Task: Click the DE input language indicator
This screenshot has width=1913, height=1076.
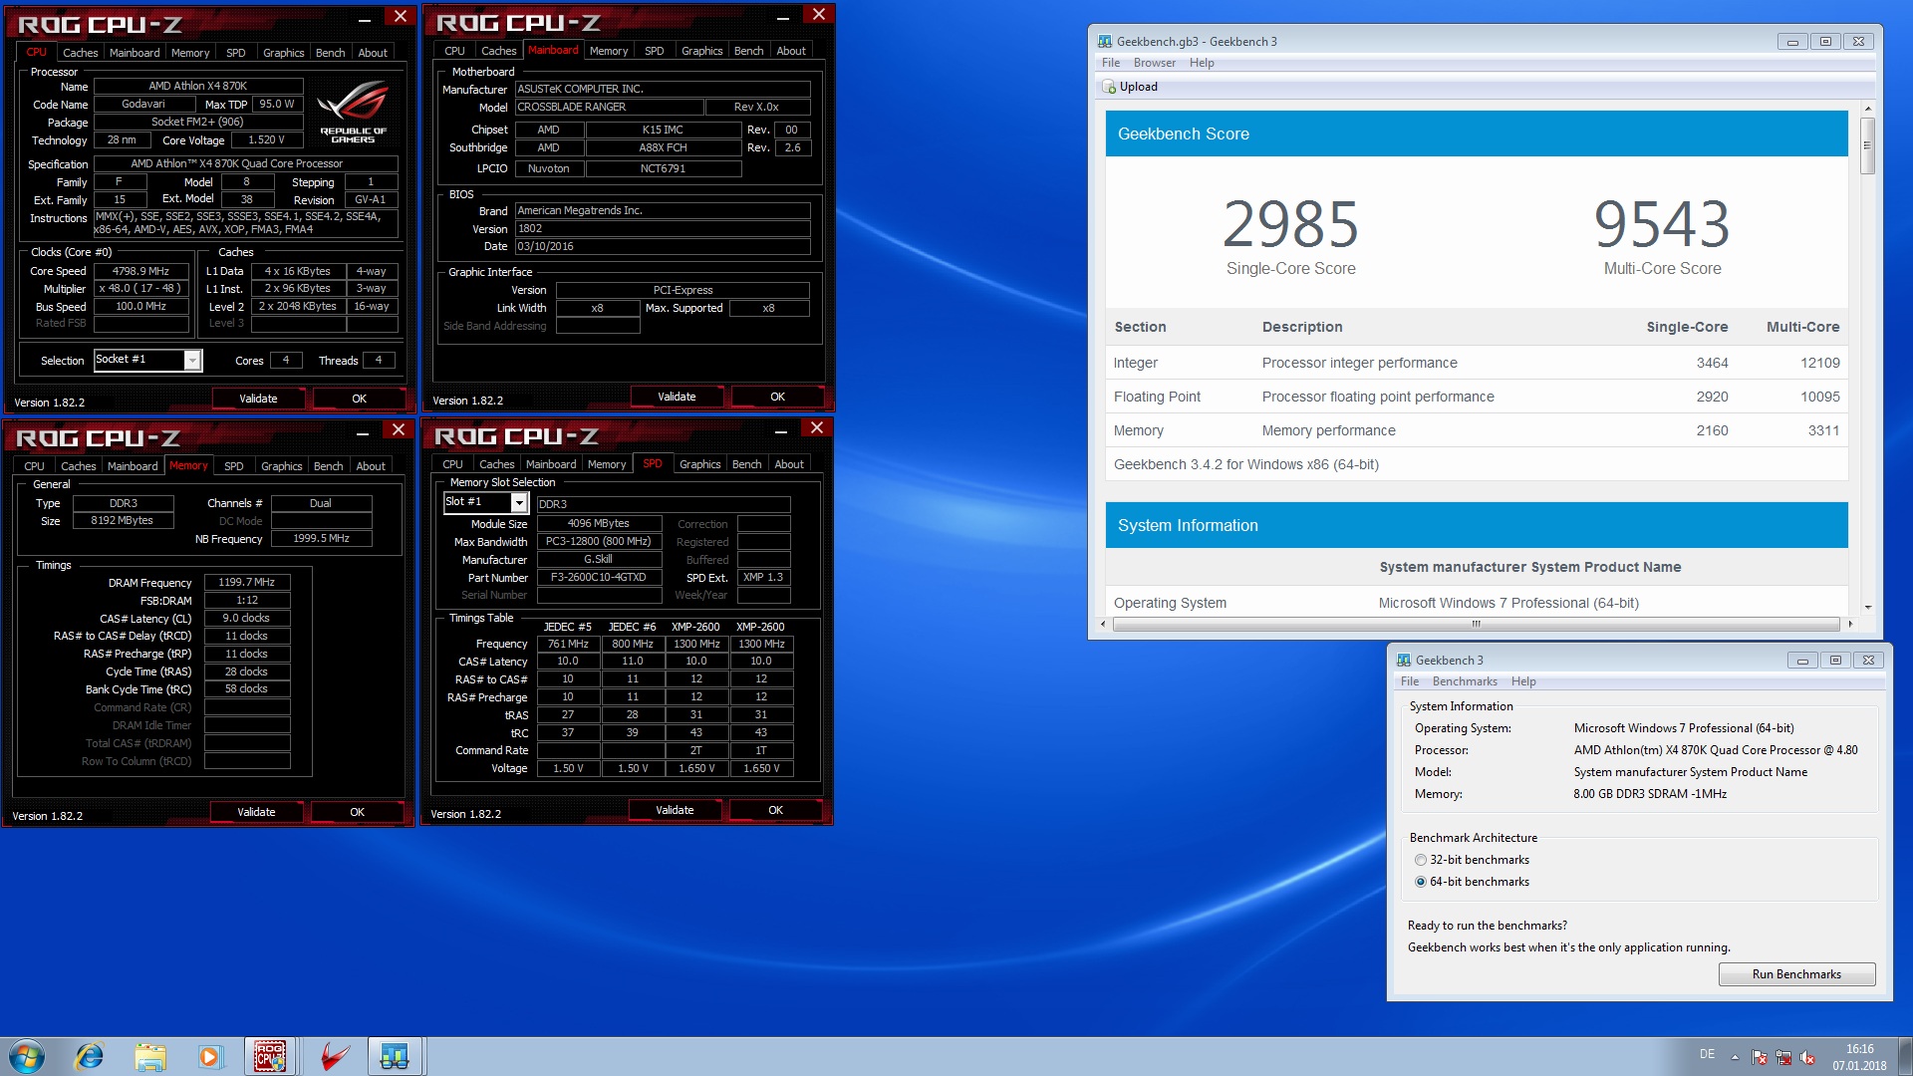Action: click(1707, 1054)
